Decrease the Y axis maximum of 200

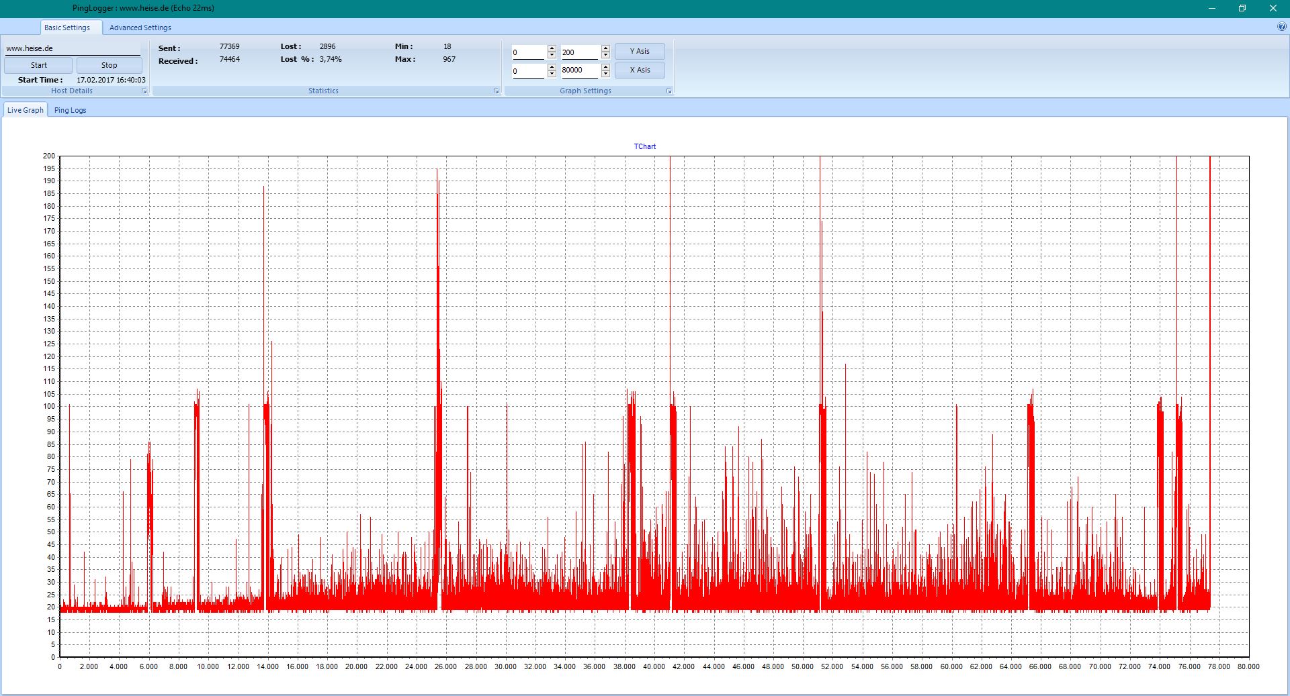click(x=605, y=54)
